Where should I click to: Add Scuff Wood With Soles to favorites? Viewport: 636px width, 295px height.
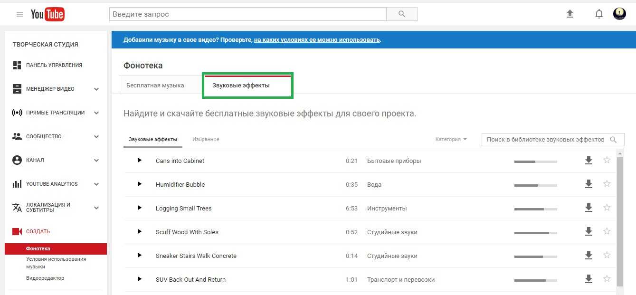point(607,232)
